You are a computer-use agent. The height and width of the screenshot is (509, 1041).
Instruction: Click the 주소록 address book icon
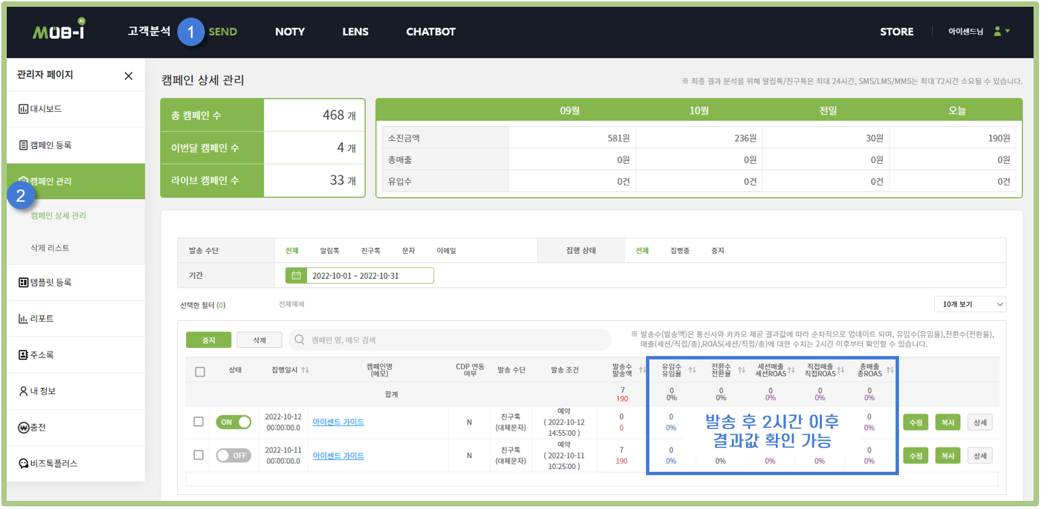click(x=23, y=355)
